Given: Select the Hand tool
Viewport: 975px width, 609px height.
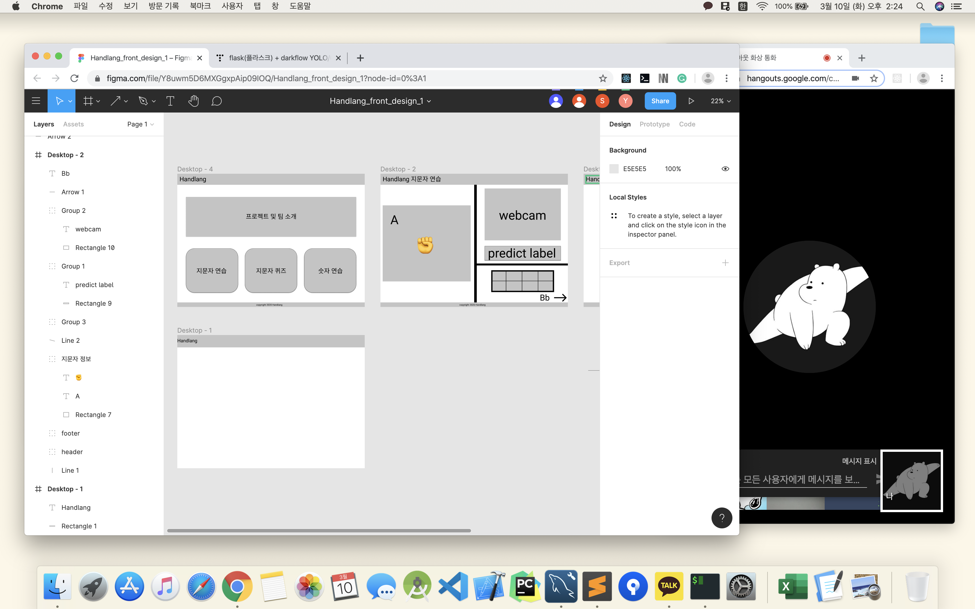Looking at the screenshot, I should [193, 101].
